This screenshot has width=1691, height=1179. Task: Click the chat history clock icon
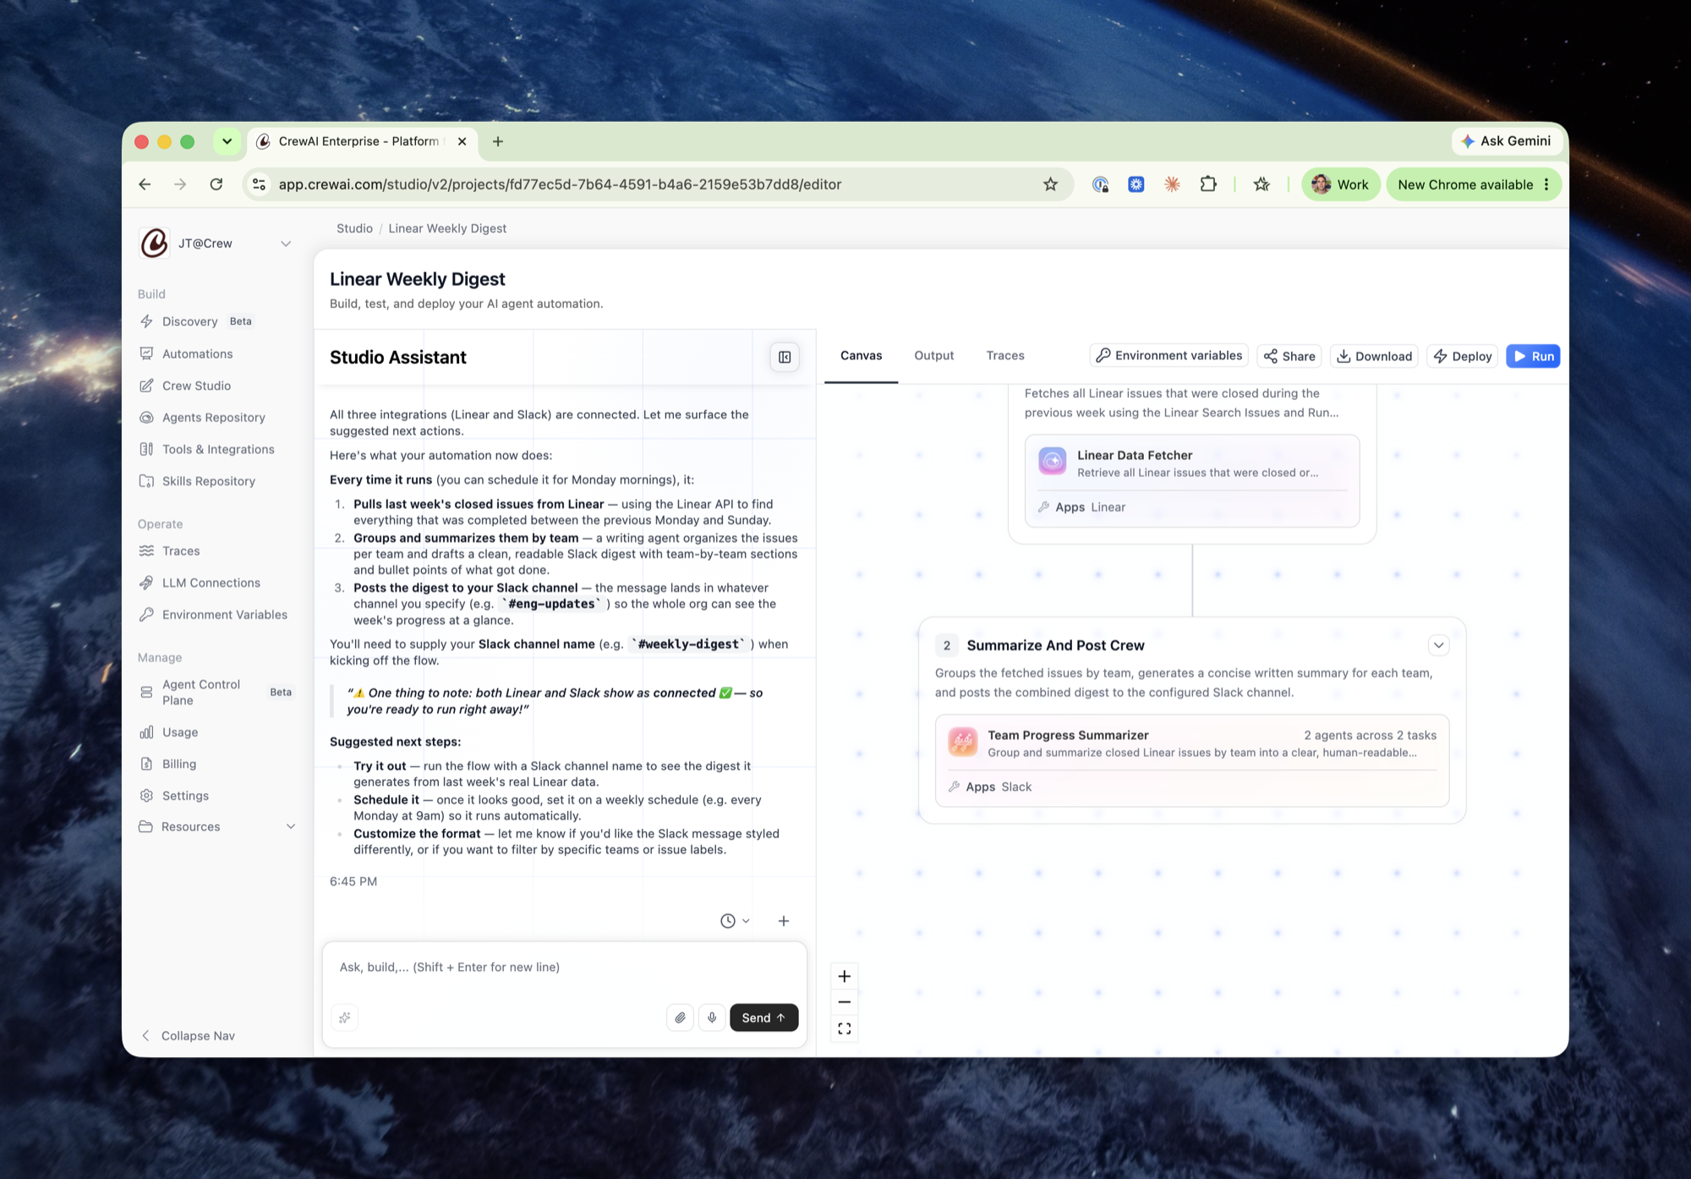tap(727, 921)
